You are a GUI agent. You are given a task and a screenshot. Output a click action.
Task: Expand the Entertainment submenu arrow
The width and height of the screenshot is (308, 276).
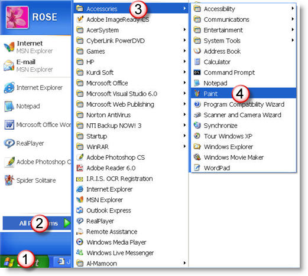[293, 29]
